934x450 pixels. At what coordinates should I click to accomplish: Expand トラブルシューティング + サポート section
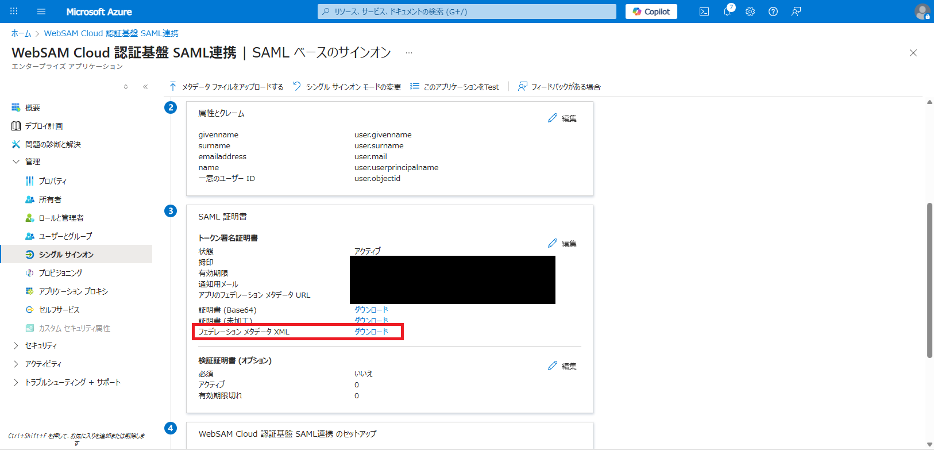coord(16,382)
